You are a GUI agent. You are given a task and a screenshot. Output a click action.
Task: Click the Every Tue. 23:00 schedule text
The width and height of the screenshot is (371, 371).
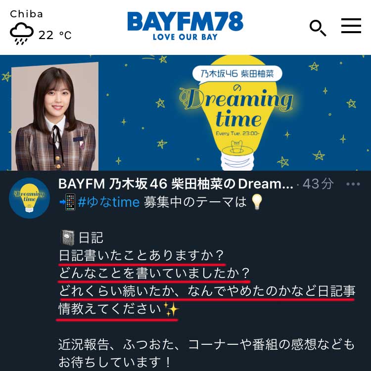click(x=237, y=134)
